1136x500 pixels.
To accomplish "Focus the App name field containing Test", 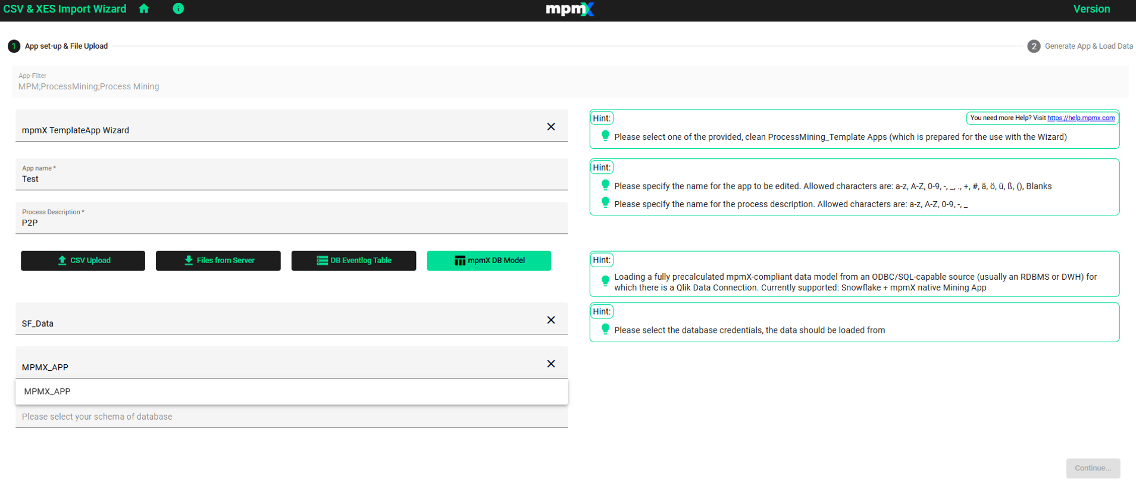I will point(292,174).
